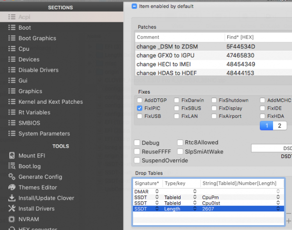Switch to Fixes page 2

click(279, 126)
